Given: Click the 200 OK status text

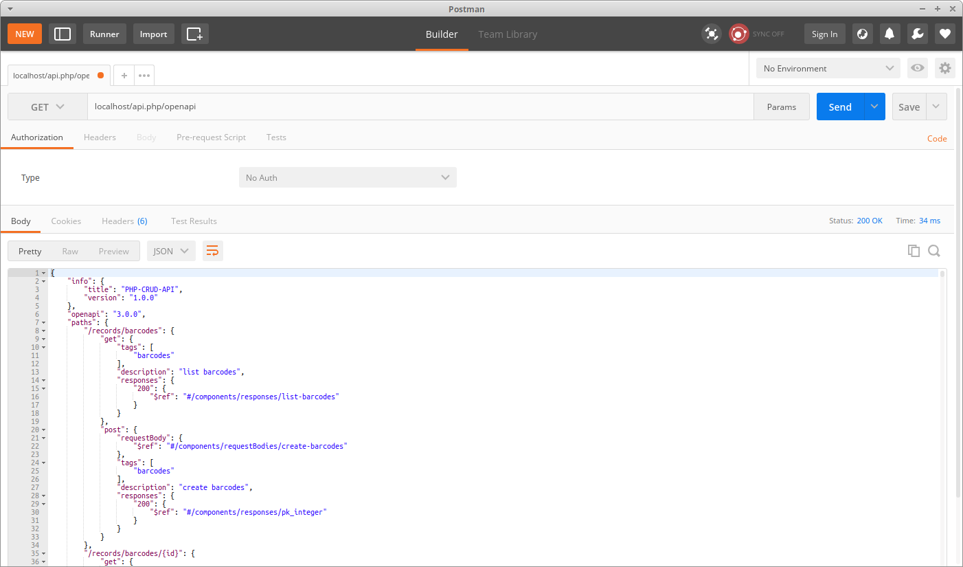Looking at the screenshot, I should click(x=870, y=221).
